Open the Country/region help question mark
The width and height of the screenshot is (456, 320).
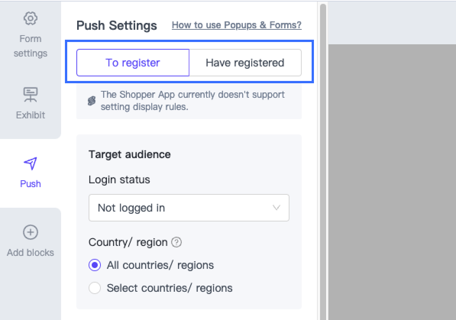[x=176, y=242]
